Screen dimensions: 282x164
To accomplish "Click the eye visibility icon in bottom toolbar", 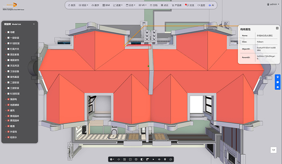I will (x=159, y=159).
